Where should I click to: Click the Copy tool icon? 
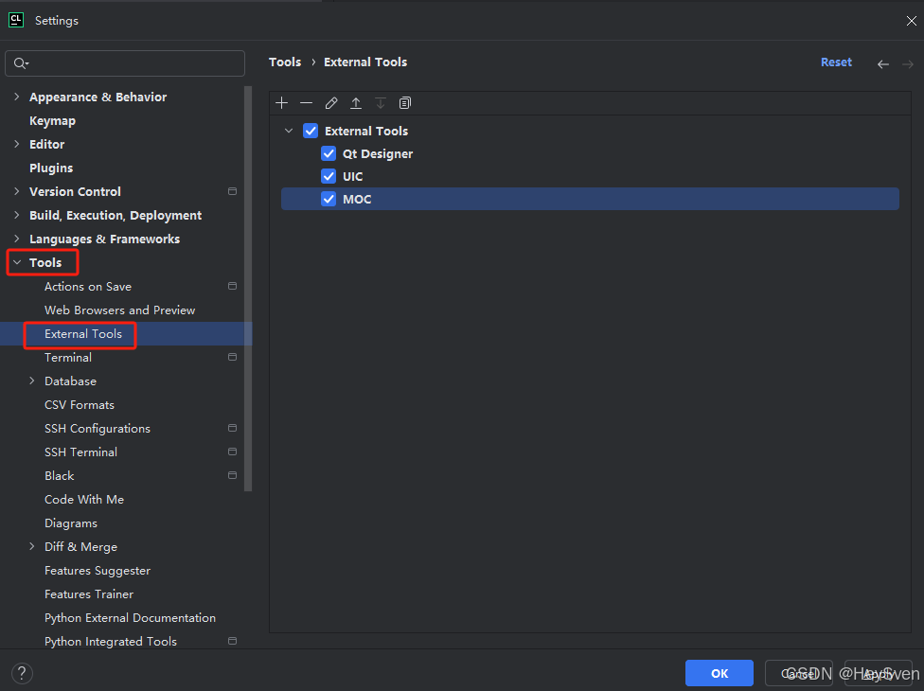tap(404, 102)
